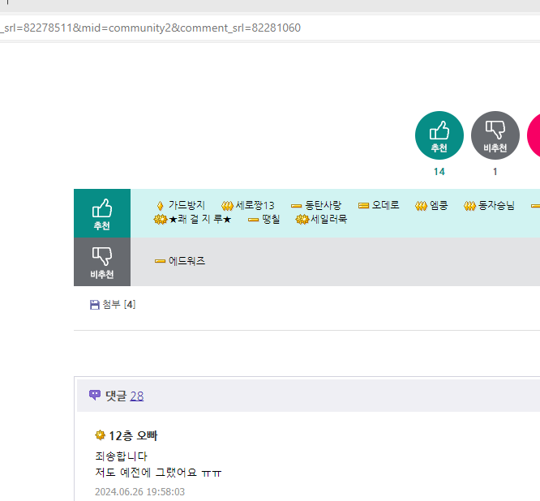The width and height of the screenshot is (540, 501).
Task: Click the green 추천 thumbs-up circle button
Action: 439,135
